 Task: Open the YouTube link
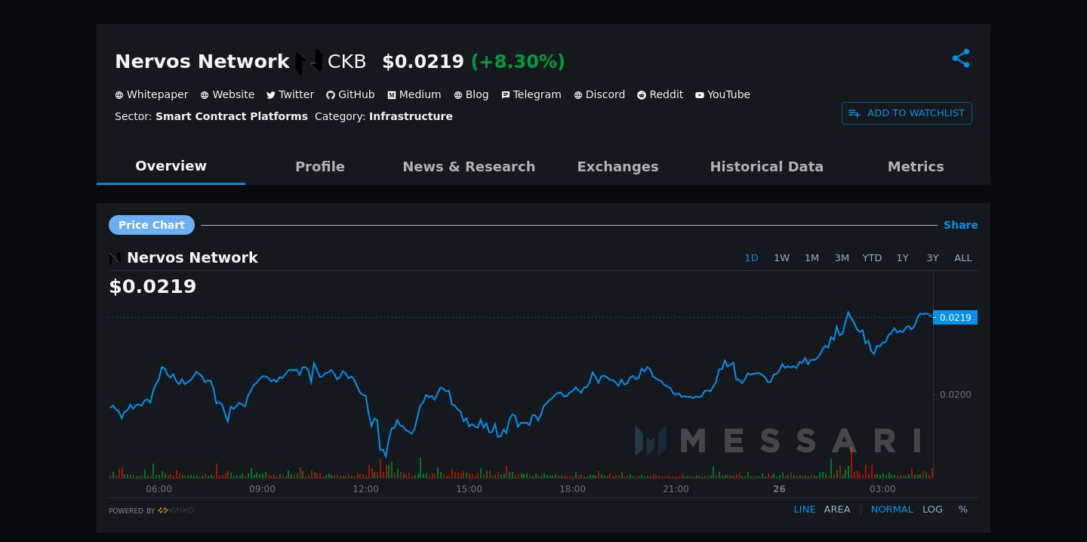tap(722, 94)
